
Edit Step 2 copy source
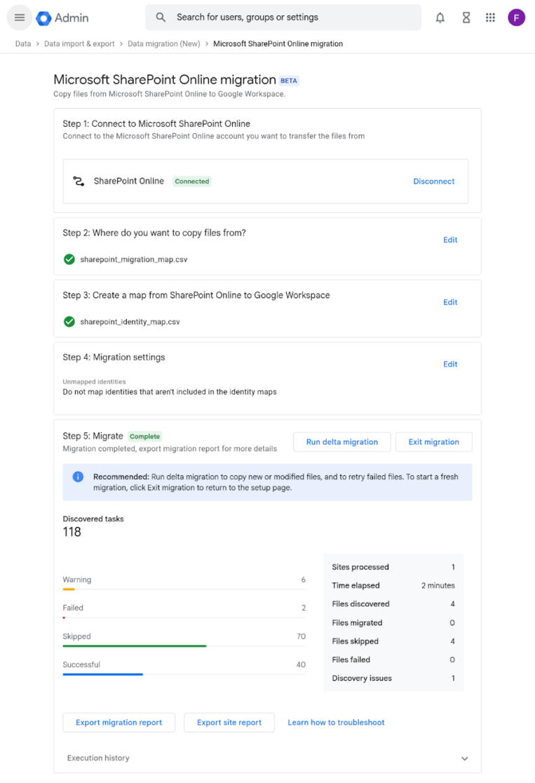(x=450, y=240)
